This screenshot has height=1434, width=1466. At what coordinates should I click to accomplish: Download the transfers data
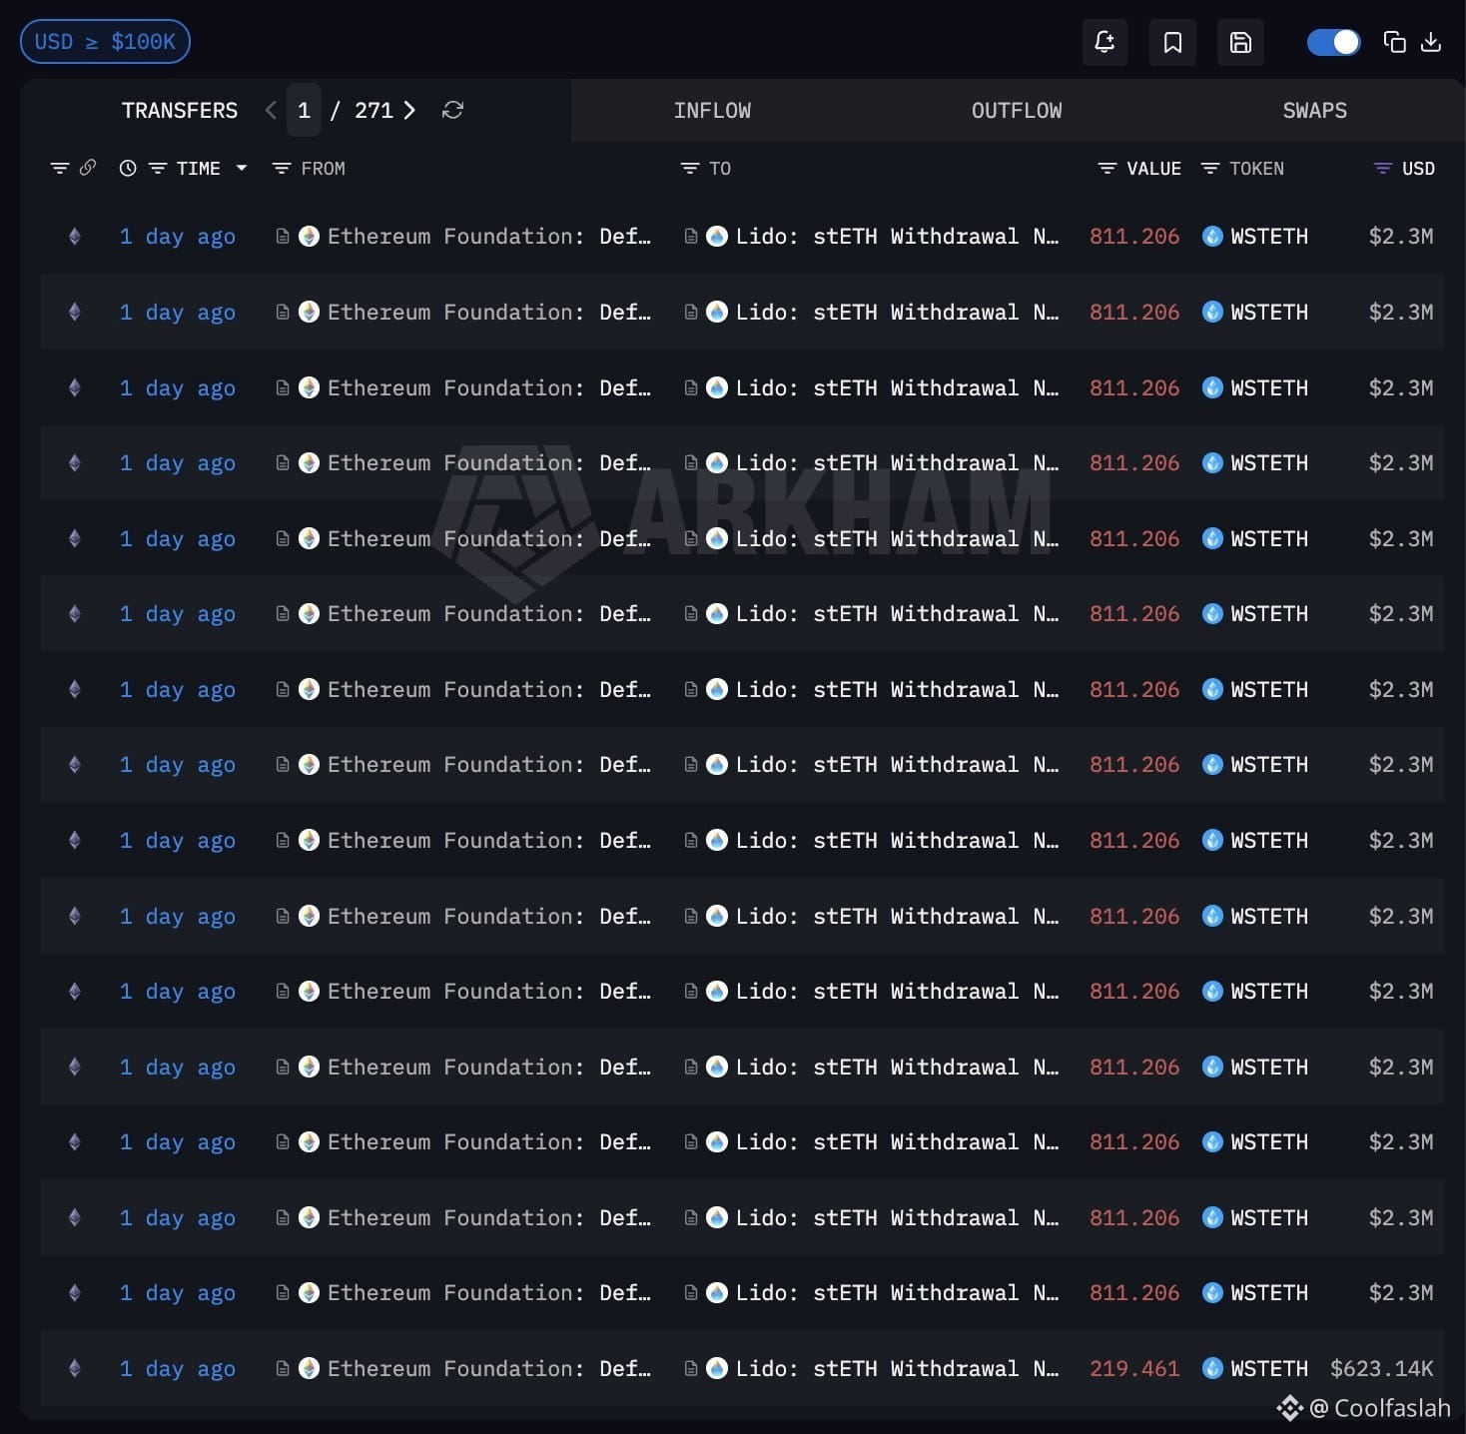[x=1431, y=42]
